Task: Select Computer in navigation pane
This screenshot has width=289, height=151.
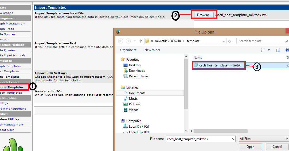Action: pos(134,121)
